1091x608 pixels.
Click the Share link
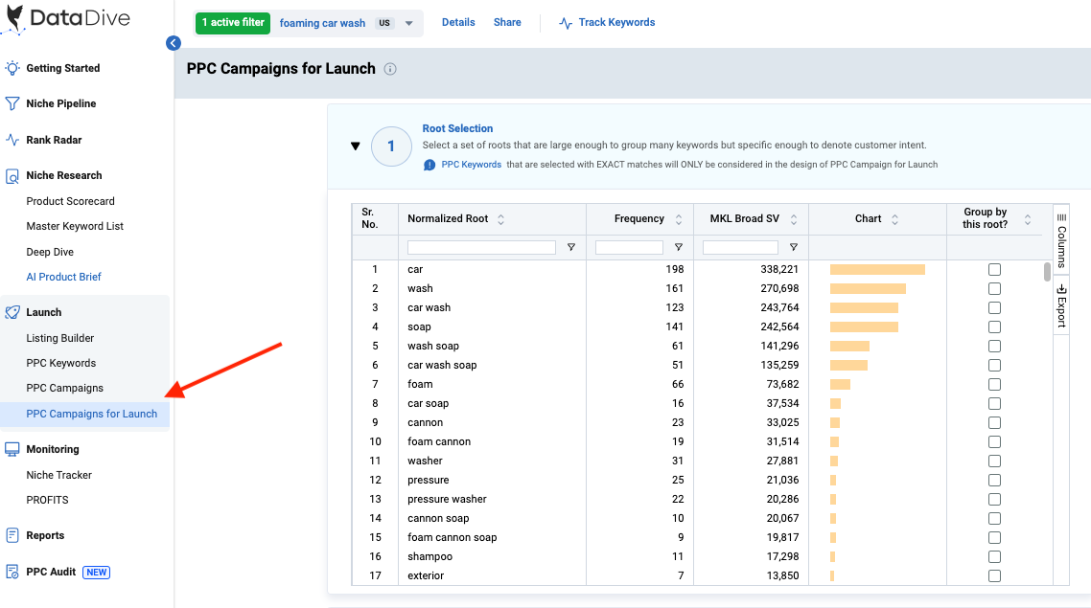[x=507, y=22]
